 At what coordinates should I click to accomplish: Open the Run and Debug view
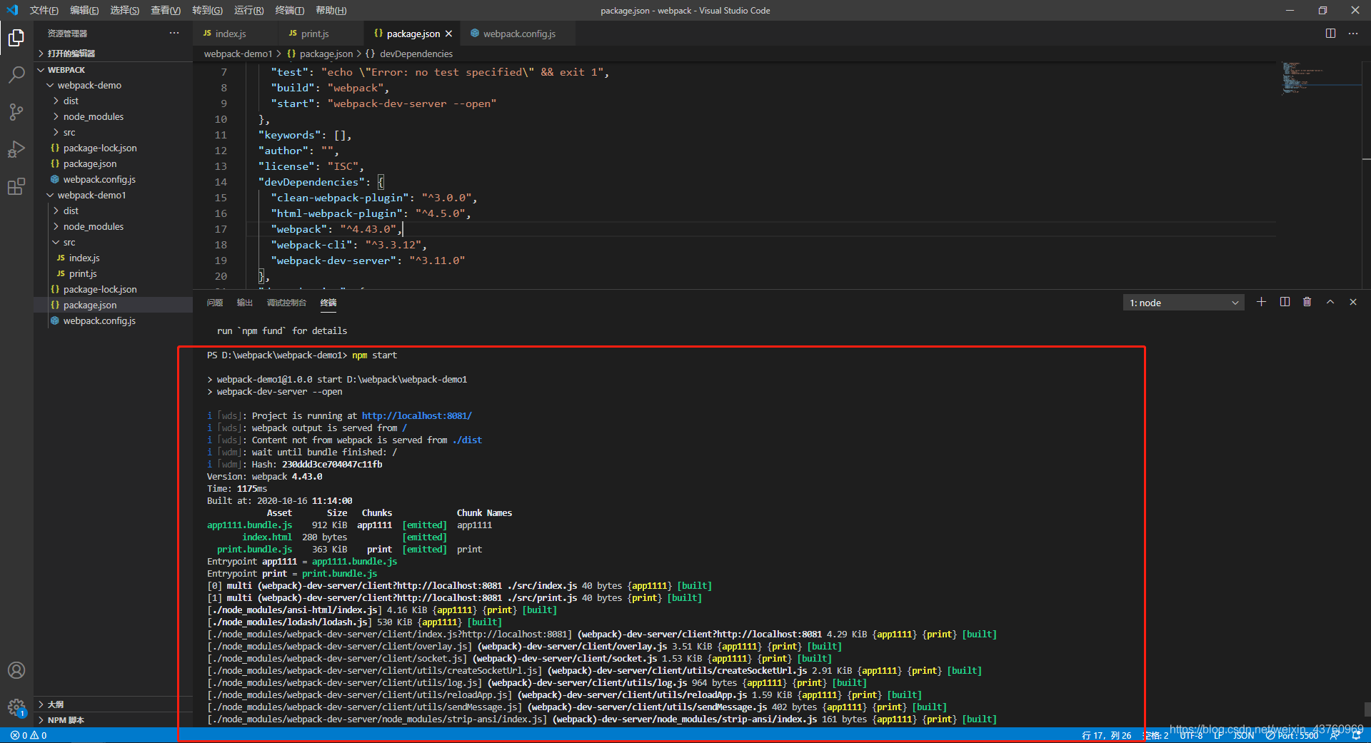16,149
